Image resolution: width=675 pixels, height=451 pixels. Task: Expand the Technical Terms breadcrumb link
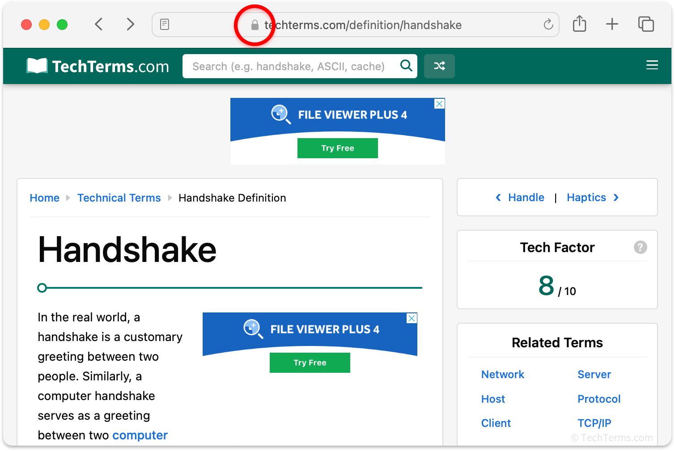click(x=119, y=198)
